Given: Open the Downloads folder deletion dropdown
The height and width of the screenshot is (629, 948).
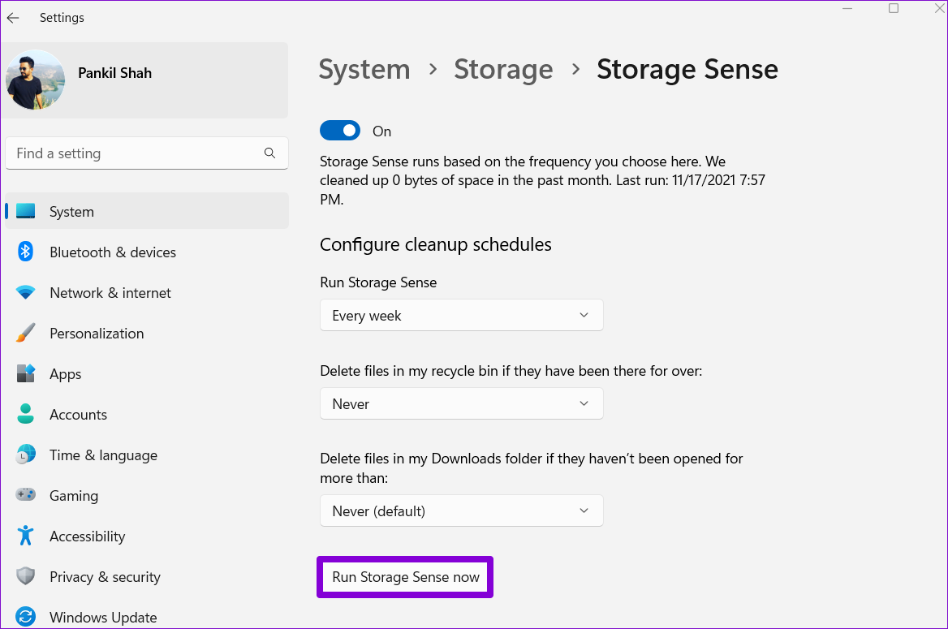Looking at the screenshot, I should (x=461, y=511).
